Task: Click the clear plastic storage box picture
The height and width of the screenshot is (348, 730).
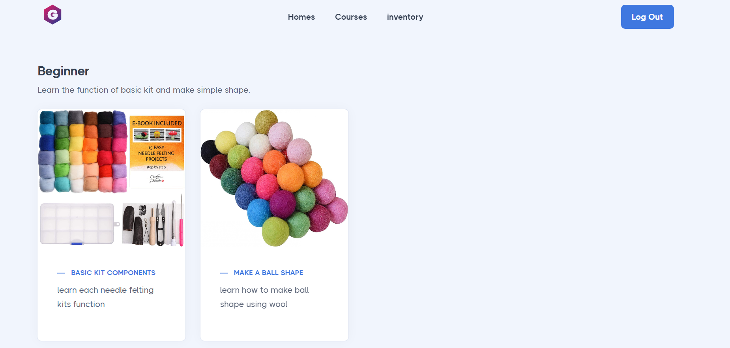Action: point(77,224)
